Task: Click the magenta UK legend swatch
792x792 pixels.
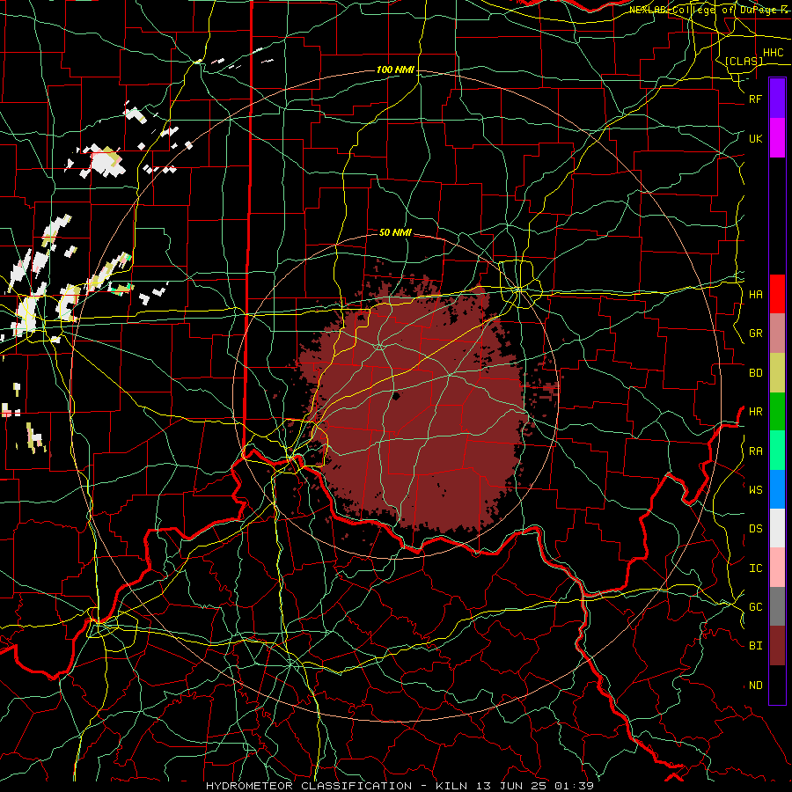Action: click(777, 138)
